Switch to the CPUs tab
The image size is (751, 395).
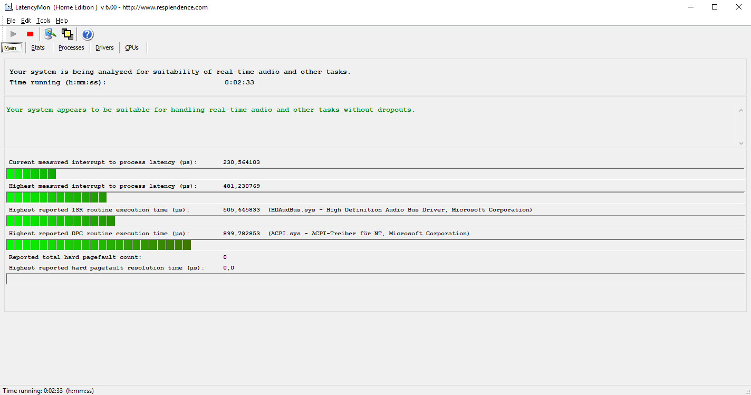pyautogui.click(x=132, y=47)
